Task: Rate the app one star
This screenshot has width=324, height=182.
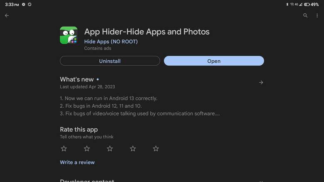Action: (64, 148)
